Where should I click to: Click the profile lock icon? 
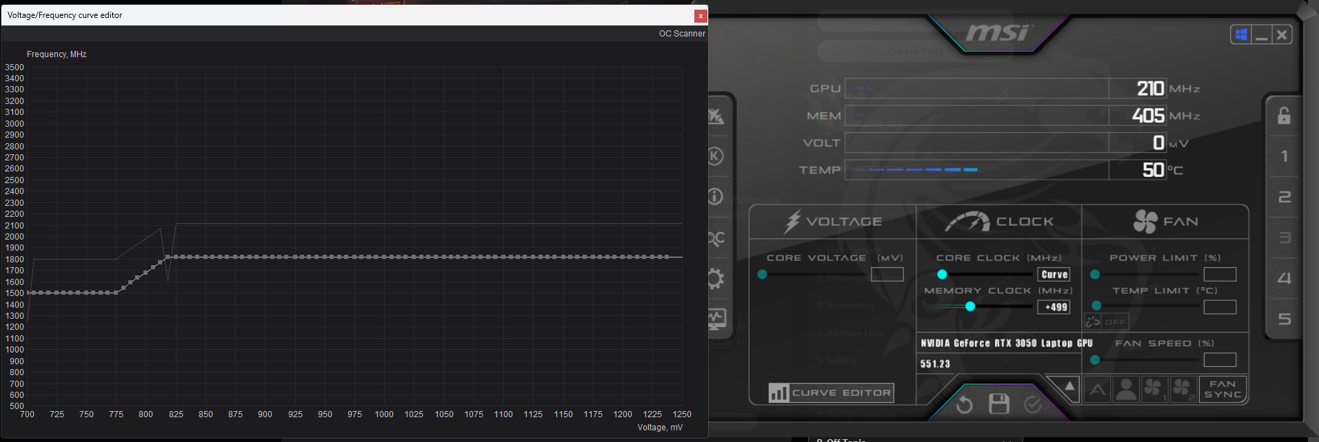[x=1284, y=116]
